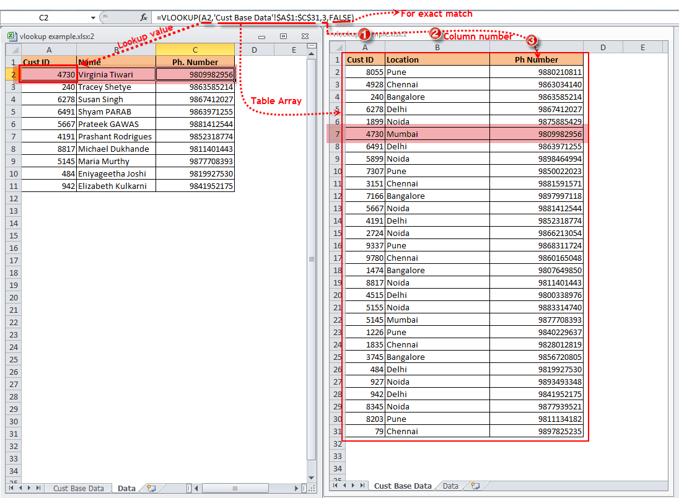Click the workbook icon beside vlookup example.xlsx:2 title

tap(11, 36)
